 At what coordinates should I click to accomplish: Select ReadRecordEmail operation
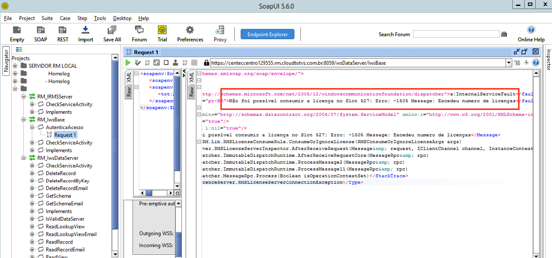coord(65,250)
